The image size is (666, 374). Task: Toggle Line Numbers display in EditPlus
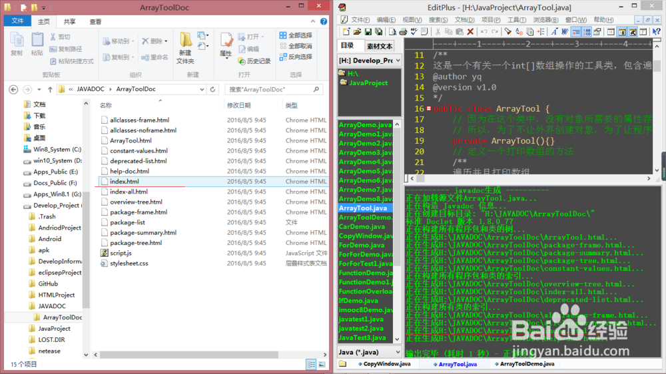coord(587,32)
